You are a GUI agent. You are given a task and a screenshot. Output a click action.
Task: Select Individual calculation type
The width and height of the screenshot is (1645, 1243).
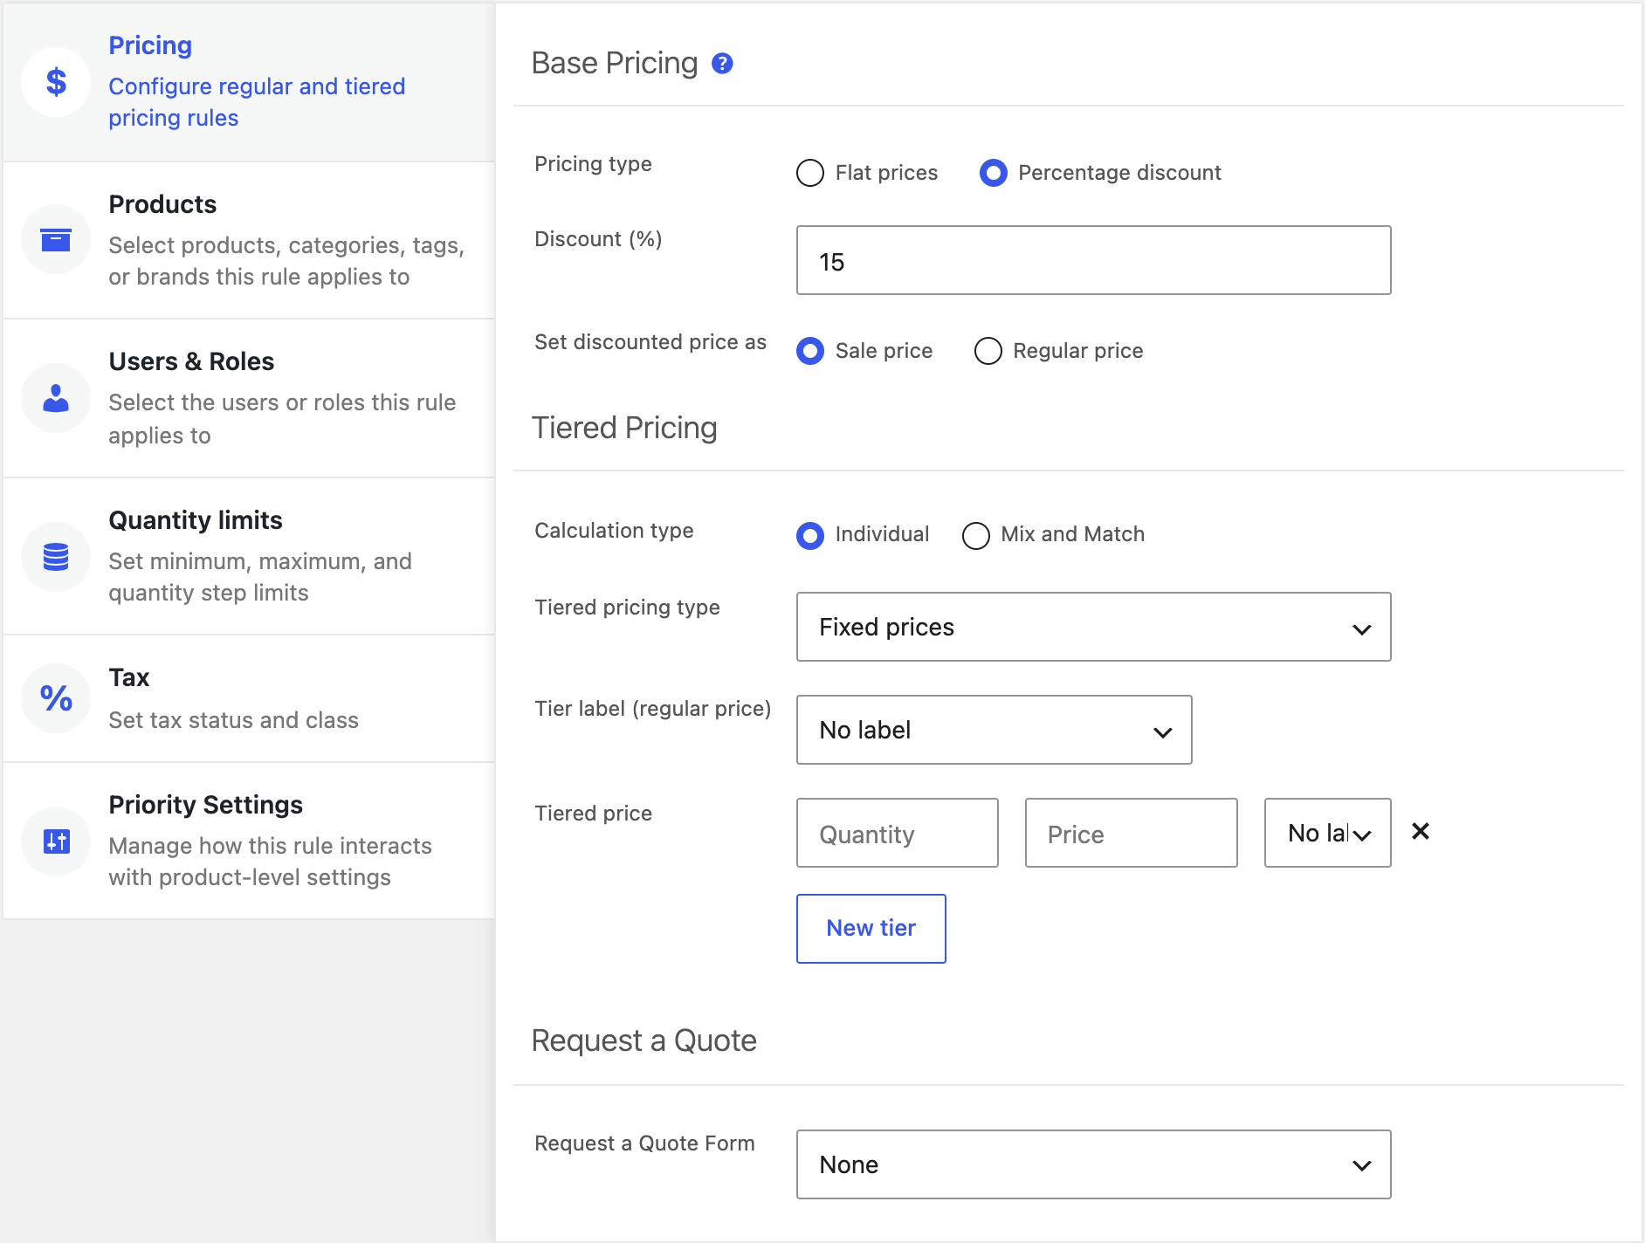(810, 535)
